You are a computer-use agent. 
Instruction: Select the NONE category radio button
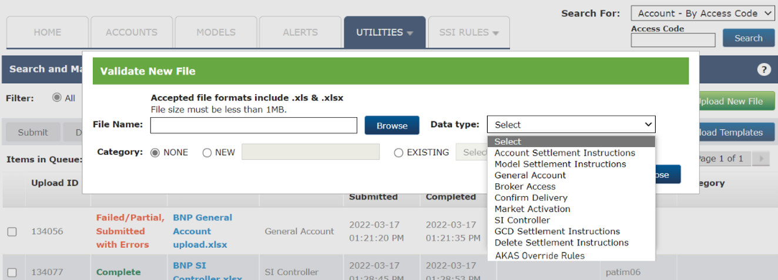155,152
